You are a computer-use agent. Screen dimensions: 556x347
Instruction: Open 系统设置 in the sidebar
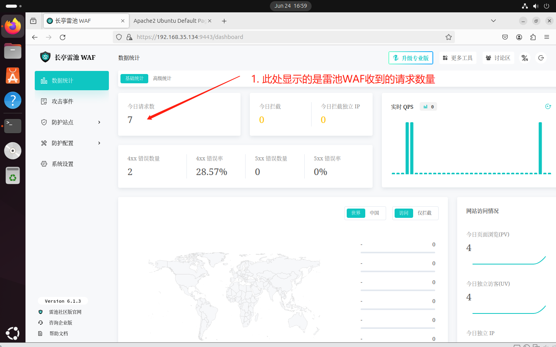coord(63,164)
